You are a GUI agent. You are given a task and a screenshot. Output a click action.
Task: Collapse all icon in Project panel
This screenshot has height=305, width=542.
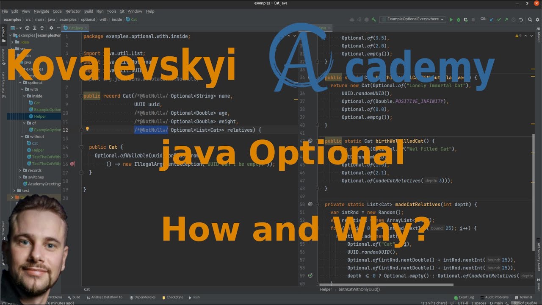point(42,28)
